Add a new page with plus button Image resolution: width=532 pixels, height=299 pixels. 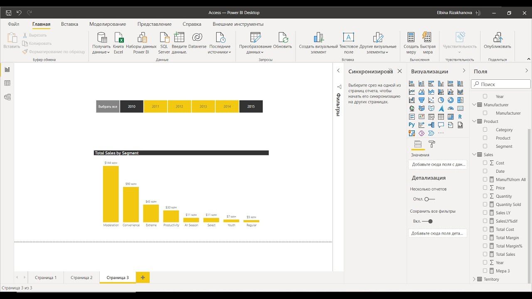(x=143, y=277)
